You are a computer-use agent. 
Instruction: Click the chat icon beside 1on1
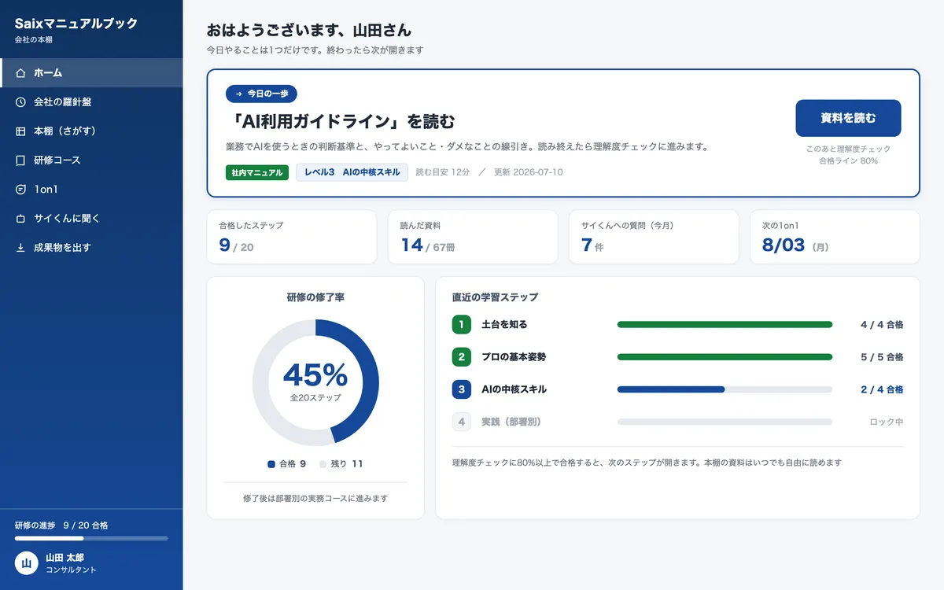click(x=20, y=190)
